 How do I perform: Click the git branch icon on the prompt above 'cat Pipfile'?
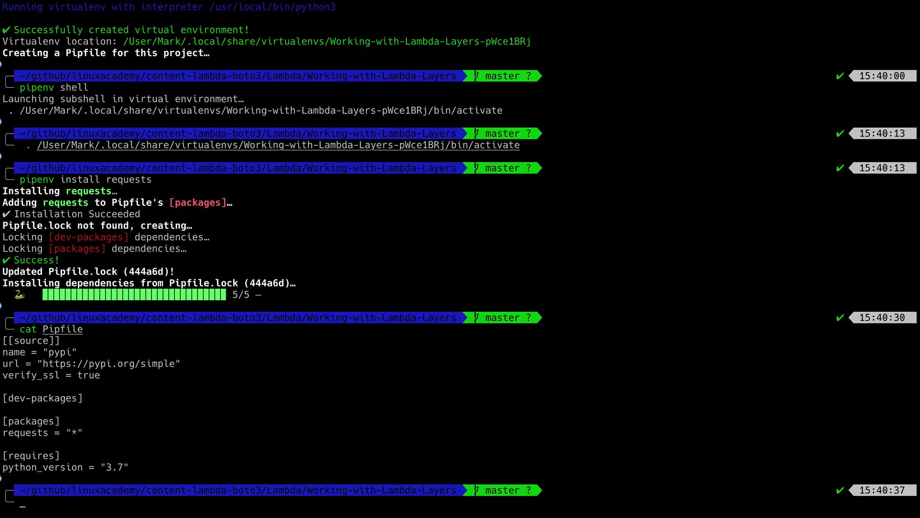[x=476, y=318]
